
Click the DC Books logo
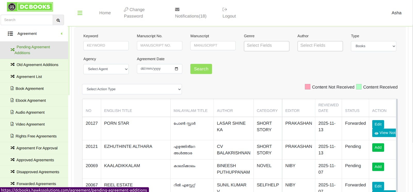click(x=30, y=7)
